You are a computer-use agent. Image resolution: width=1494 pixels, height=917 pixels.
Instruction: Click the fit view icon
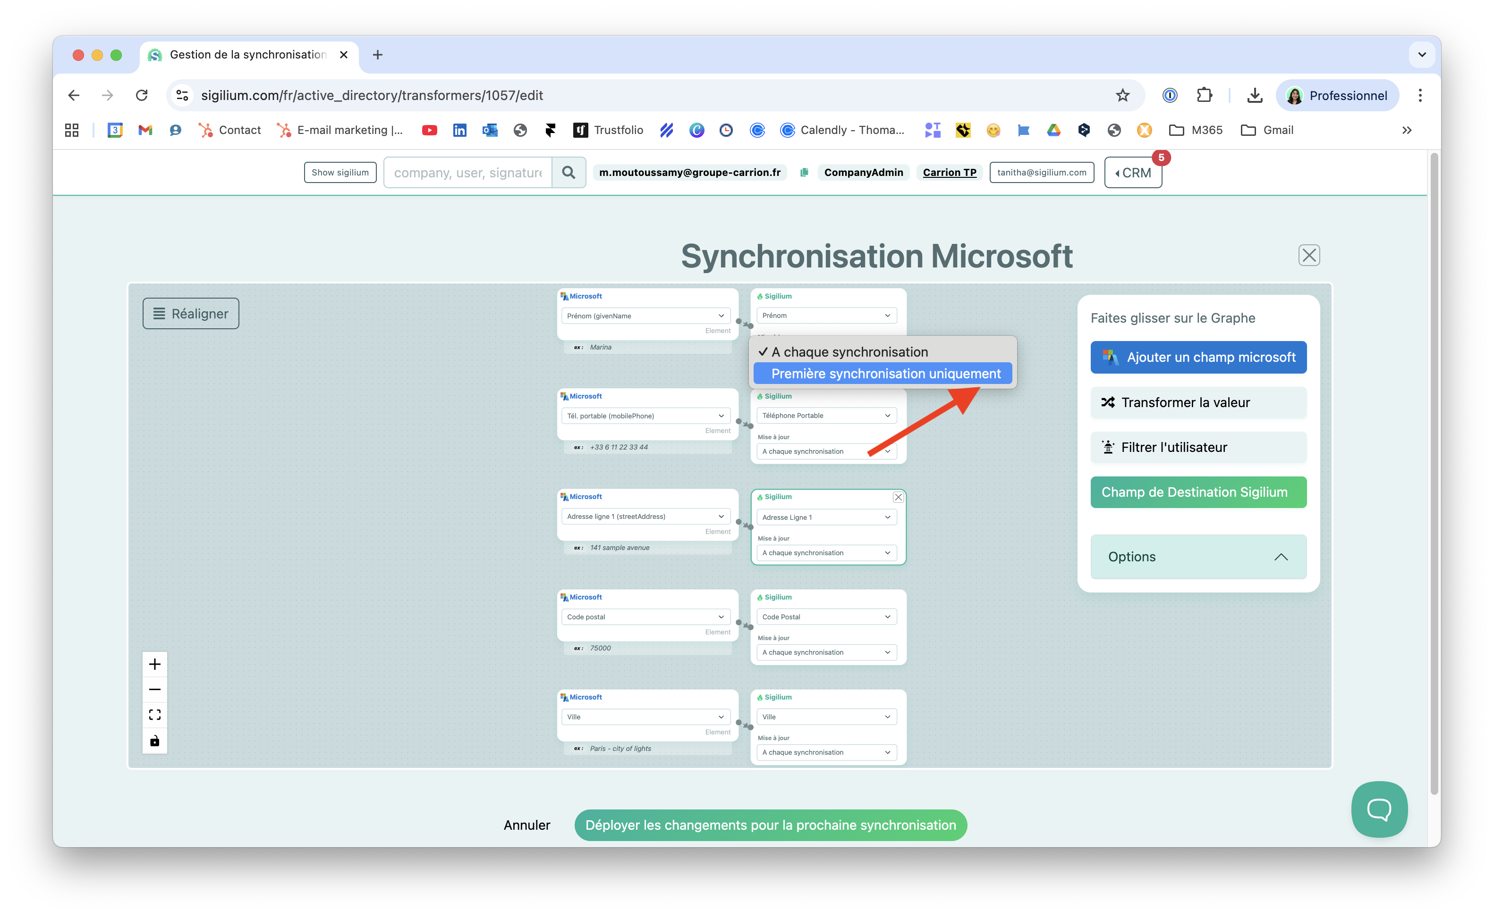coord(155,715)
